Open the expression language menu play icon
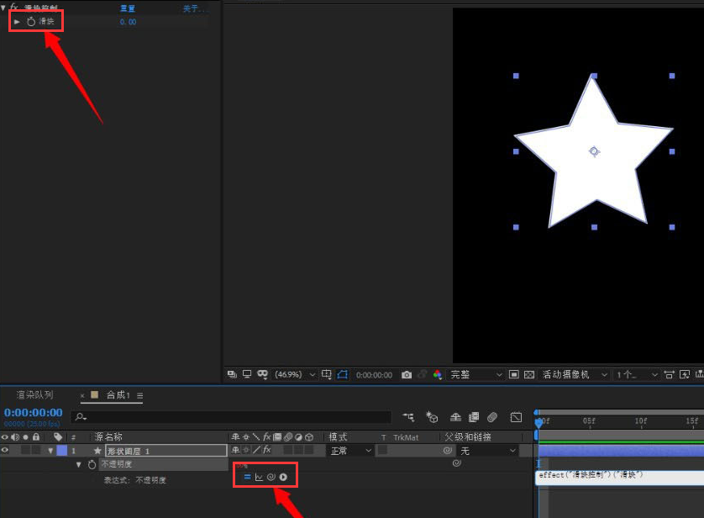 click(x=283, y=477)
